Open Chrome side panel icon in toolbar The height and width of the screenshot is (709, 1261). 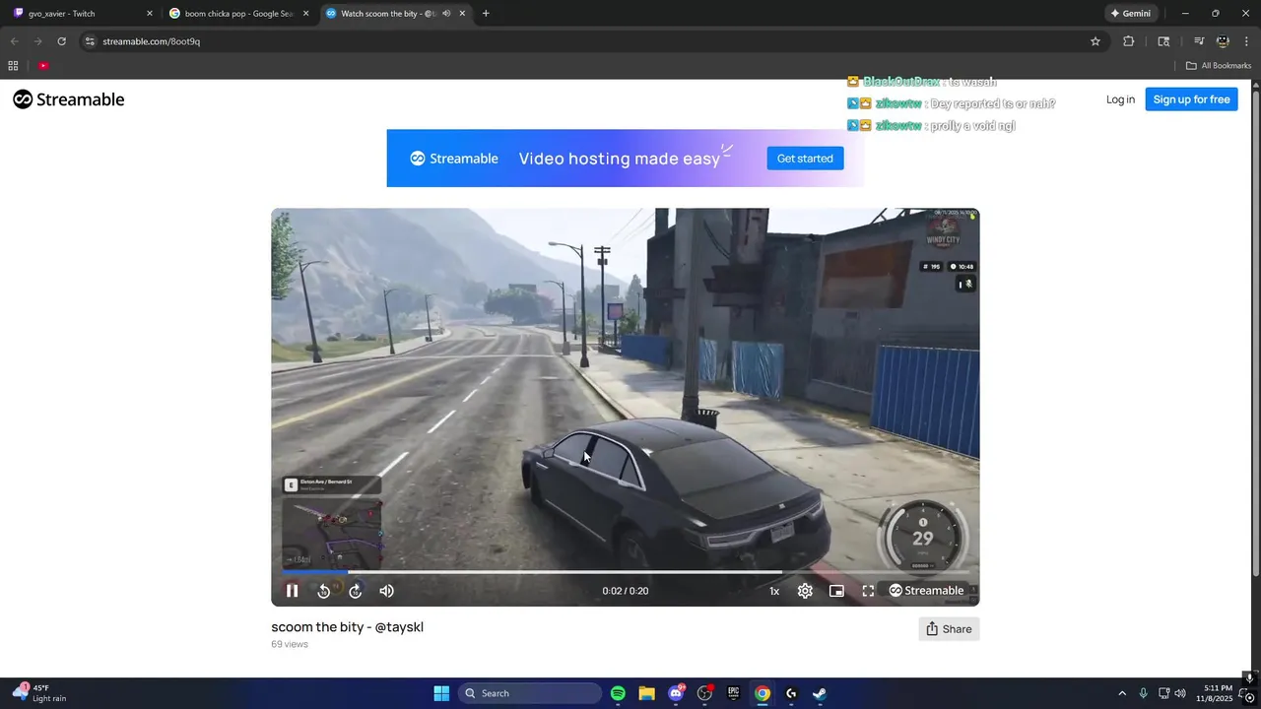1163,41
